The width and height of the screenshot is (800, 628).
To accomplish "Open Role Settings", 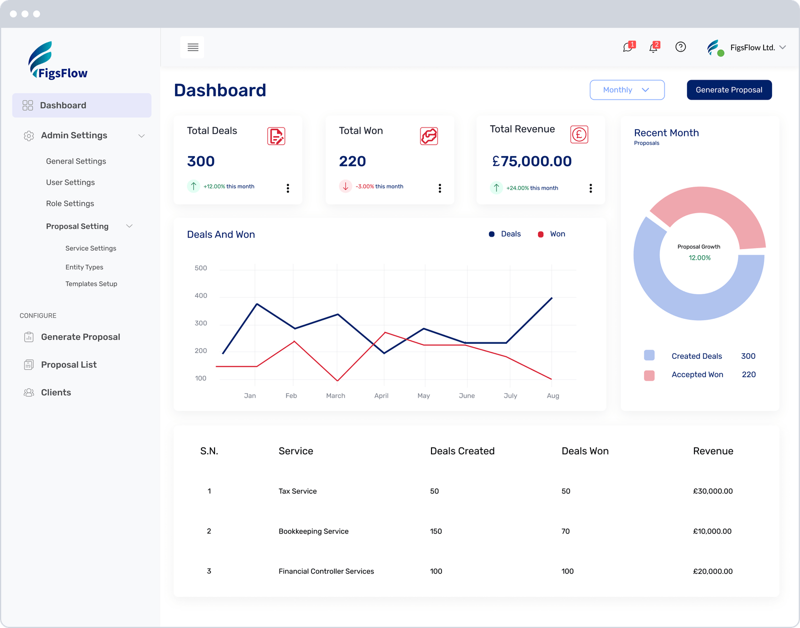I will 70,203.
